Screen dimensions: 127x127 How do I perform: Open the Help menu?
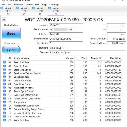(44, 5)
